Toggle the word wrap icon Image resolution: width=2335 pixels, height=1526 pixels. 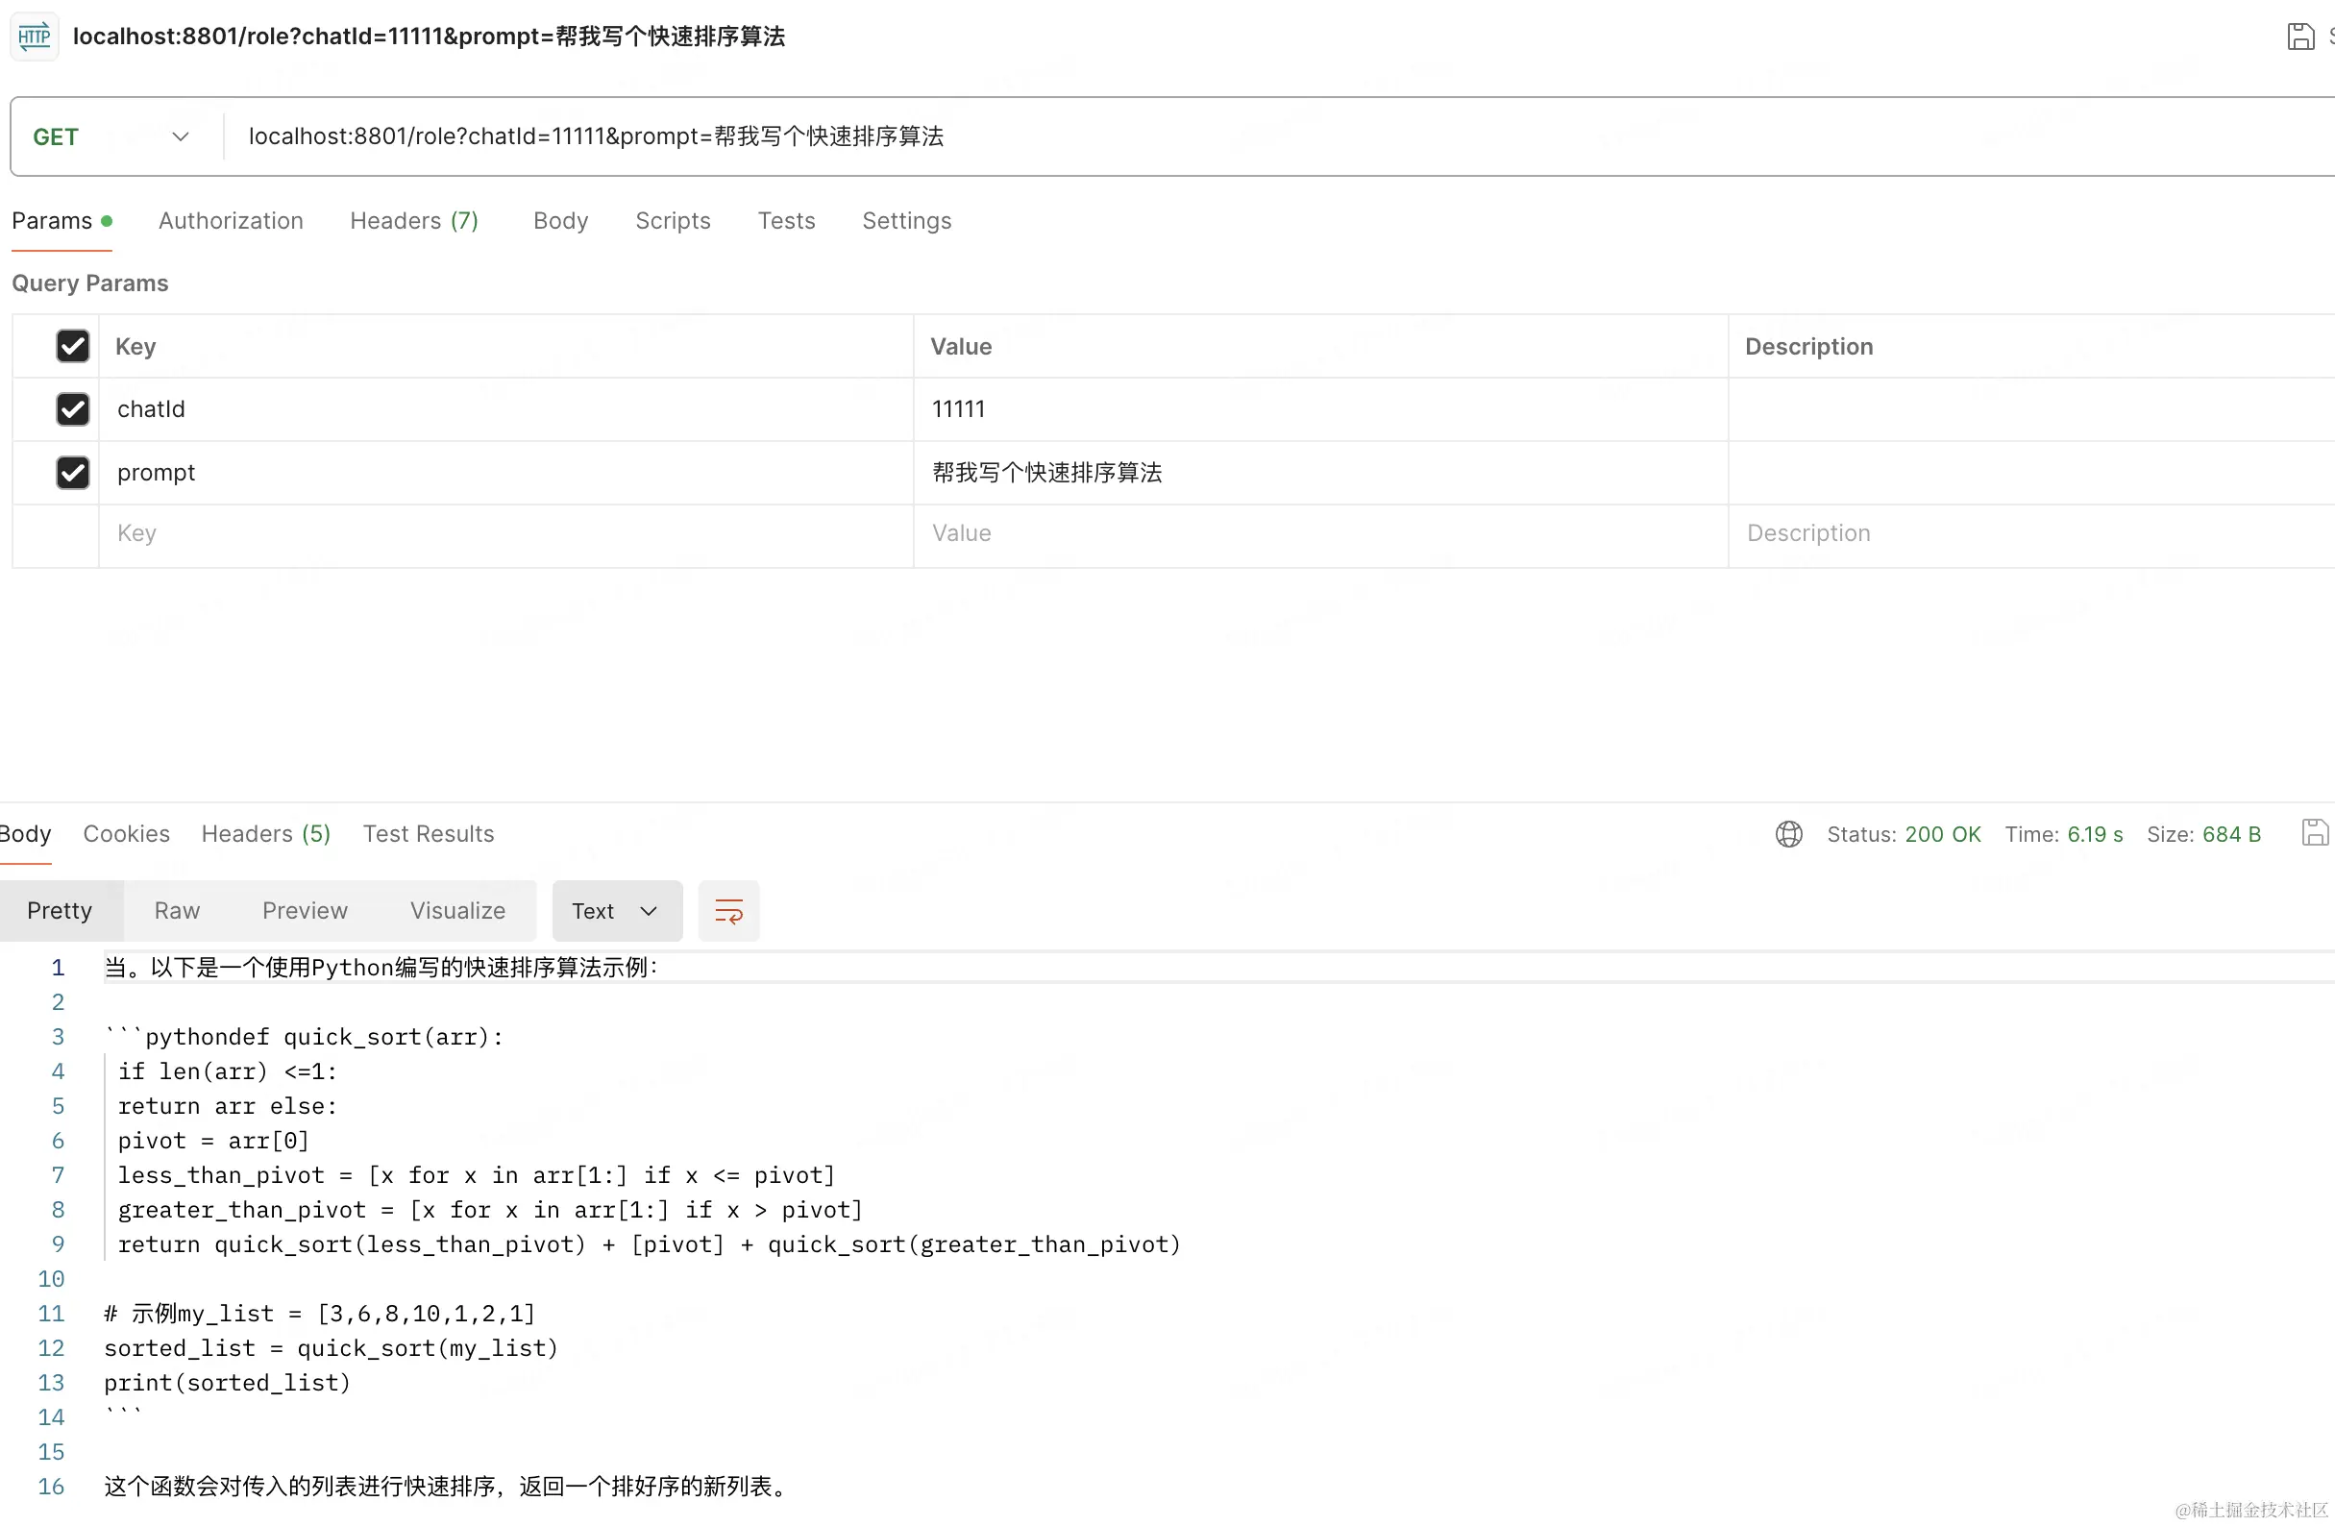coord(728,911)
